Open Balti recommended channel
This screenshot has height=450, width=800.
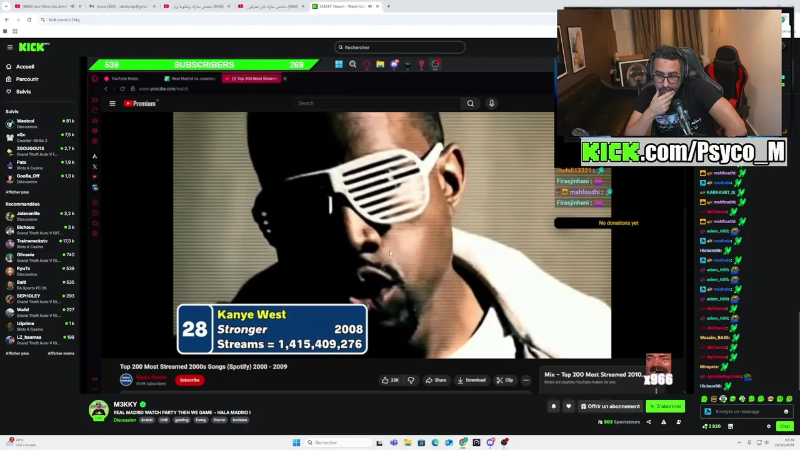(x=39, y=284)
